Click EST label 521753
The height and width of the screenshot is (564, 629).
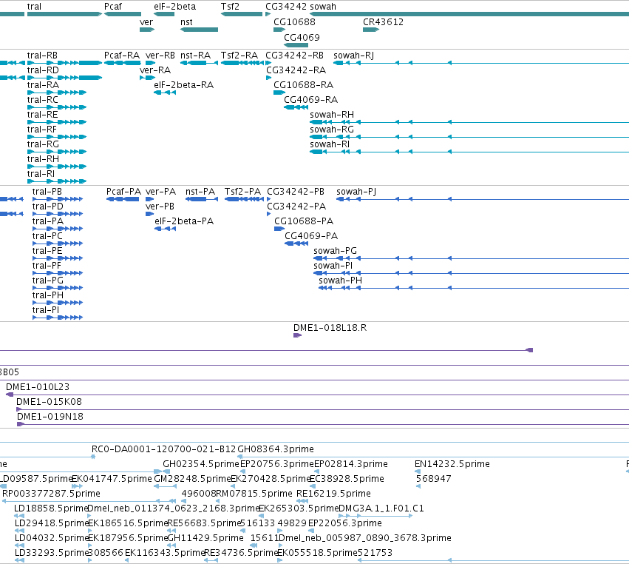375,554
